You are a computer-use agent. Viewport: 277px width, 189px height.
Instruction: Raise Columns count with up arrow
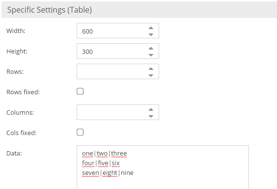click(151, 109)
